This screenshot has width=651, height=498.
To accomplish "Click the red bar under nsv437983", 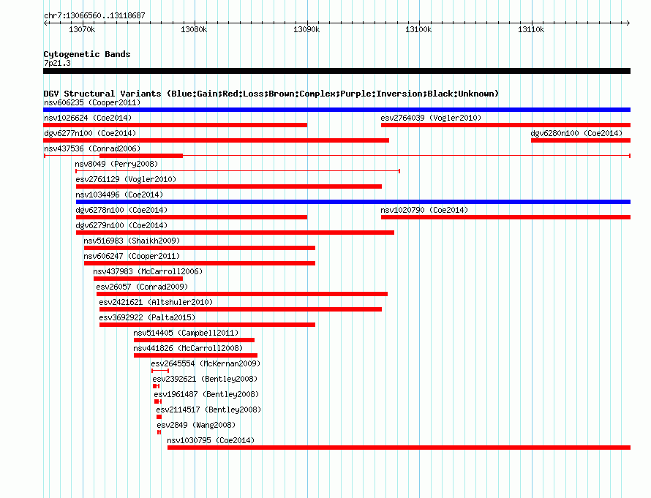I will (138, 279).
